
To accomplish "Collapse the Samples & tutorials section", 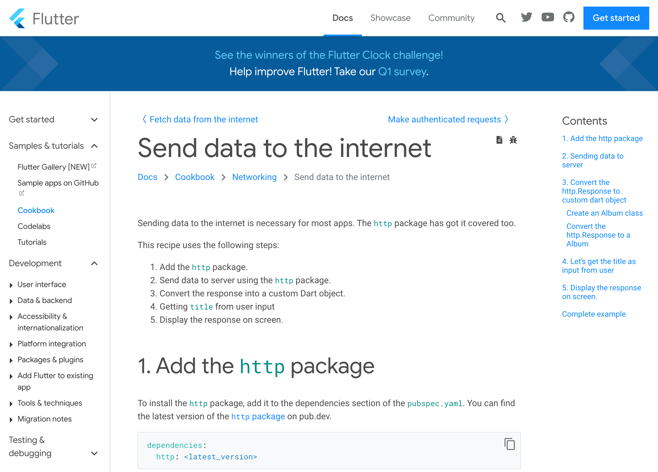I will [94, 146].
